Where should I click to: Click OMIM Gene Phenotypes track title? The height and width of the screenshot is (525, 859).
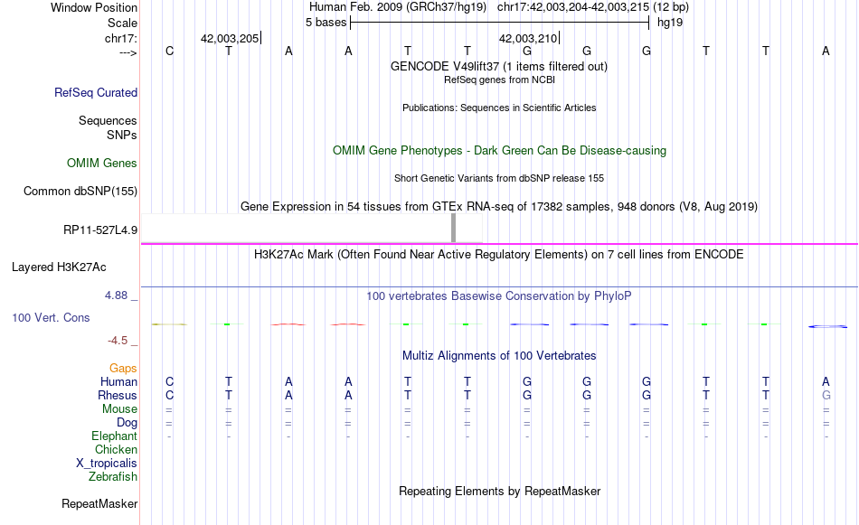tap(499, 151)
